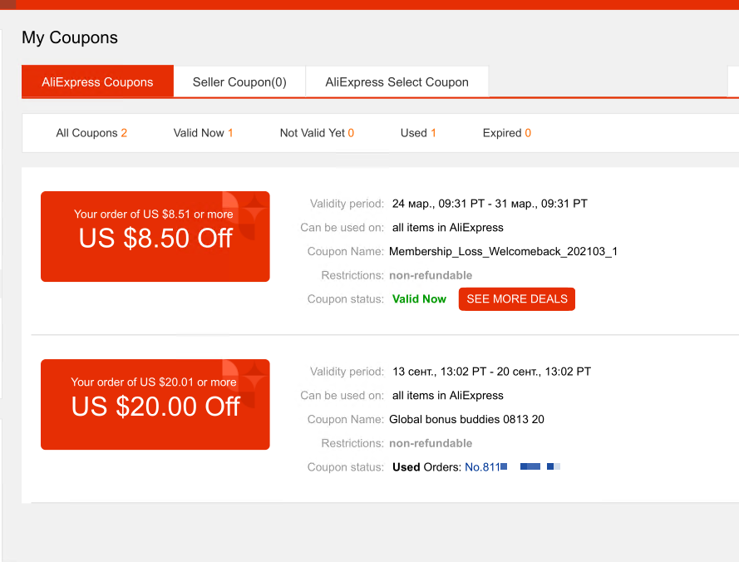The width and height of the screenshot is (739, 562).
Task: Click the green Valid Now status text
Action: pos(419,299)
